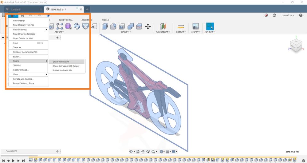Select the Move/Copy arrows icon

(148, 26)
